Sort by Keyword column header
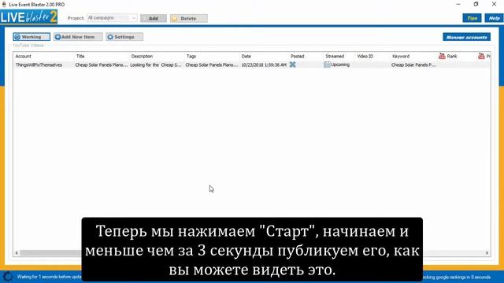Image resolution: width=504 pixels, height=283 pixels. (x=401, y=56)
